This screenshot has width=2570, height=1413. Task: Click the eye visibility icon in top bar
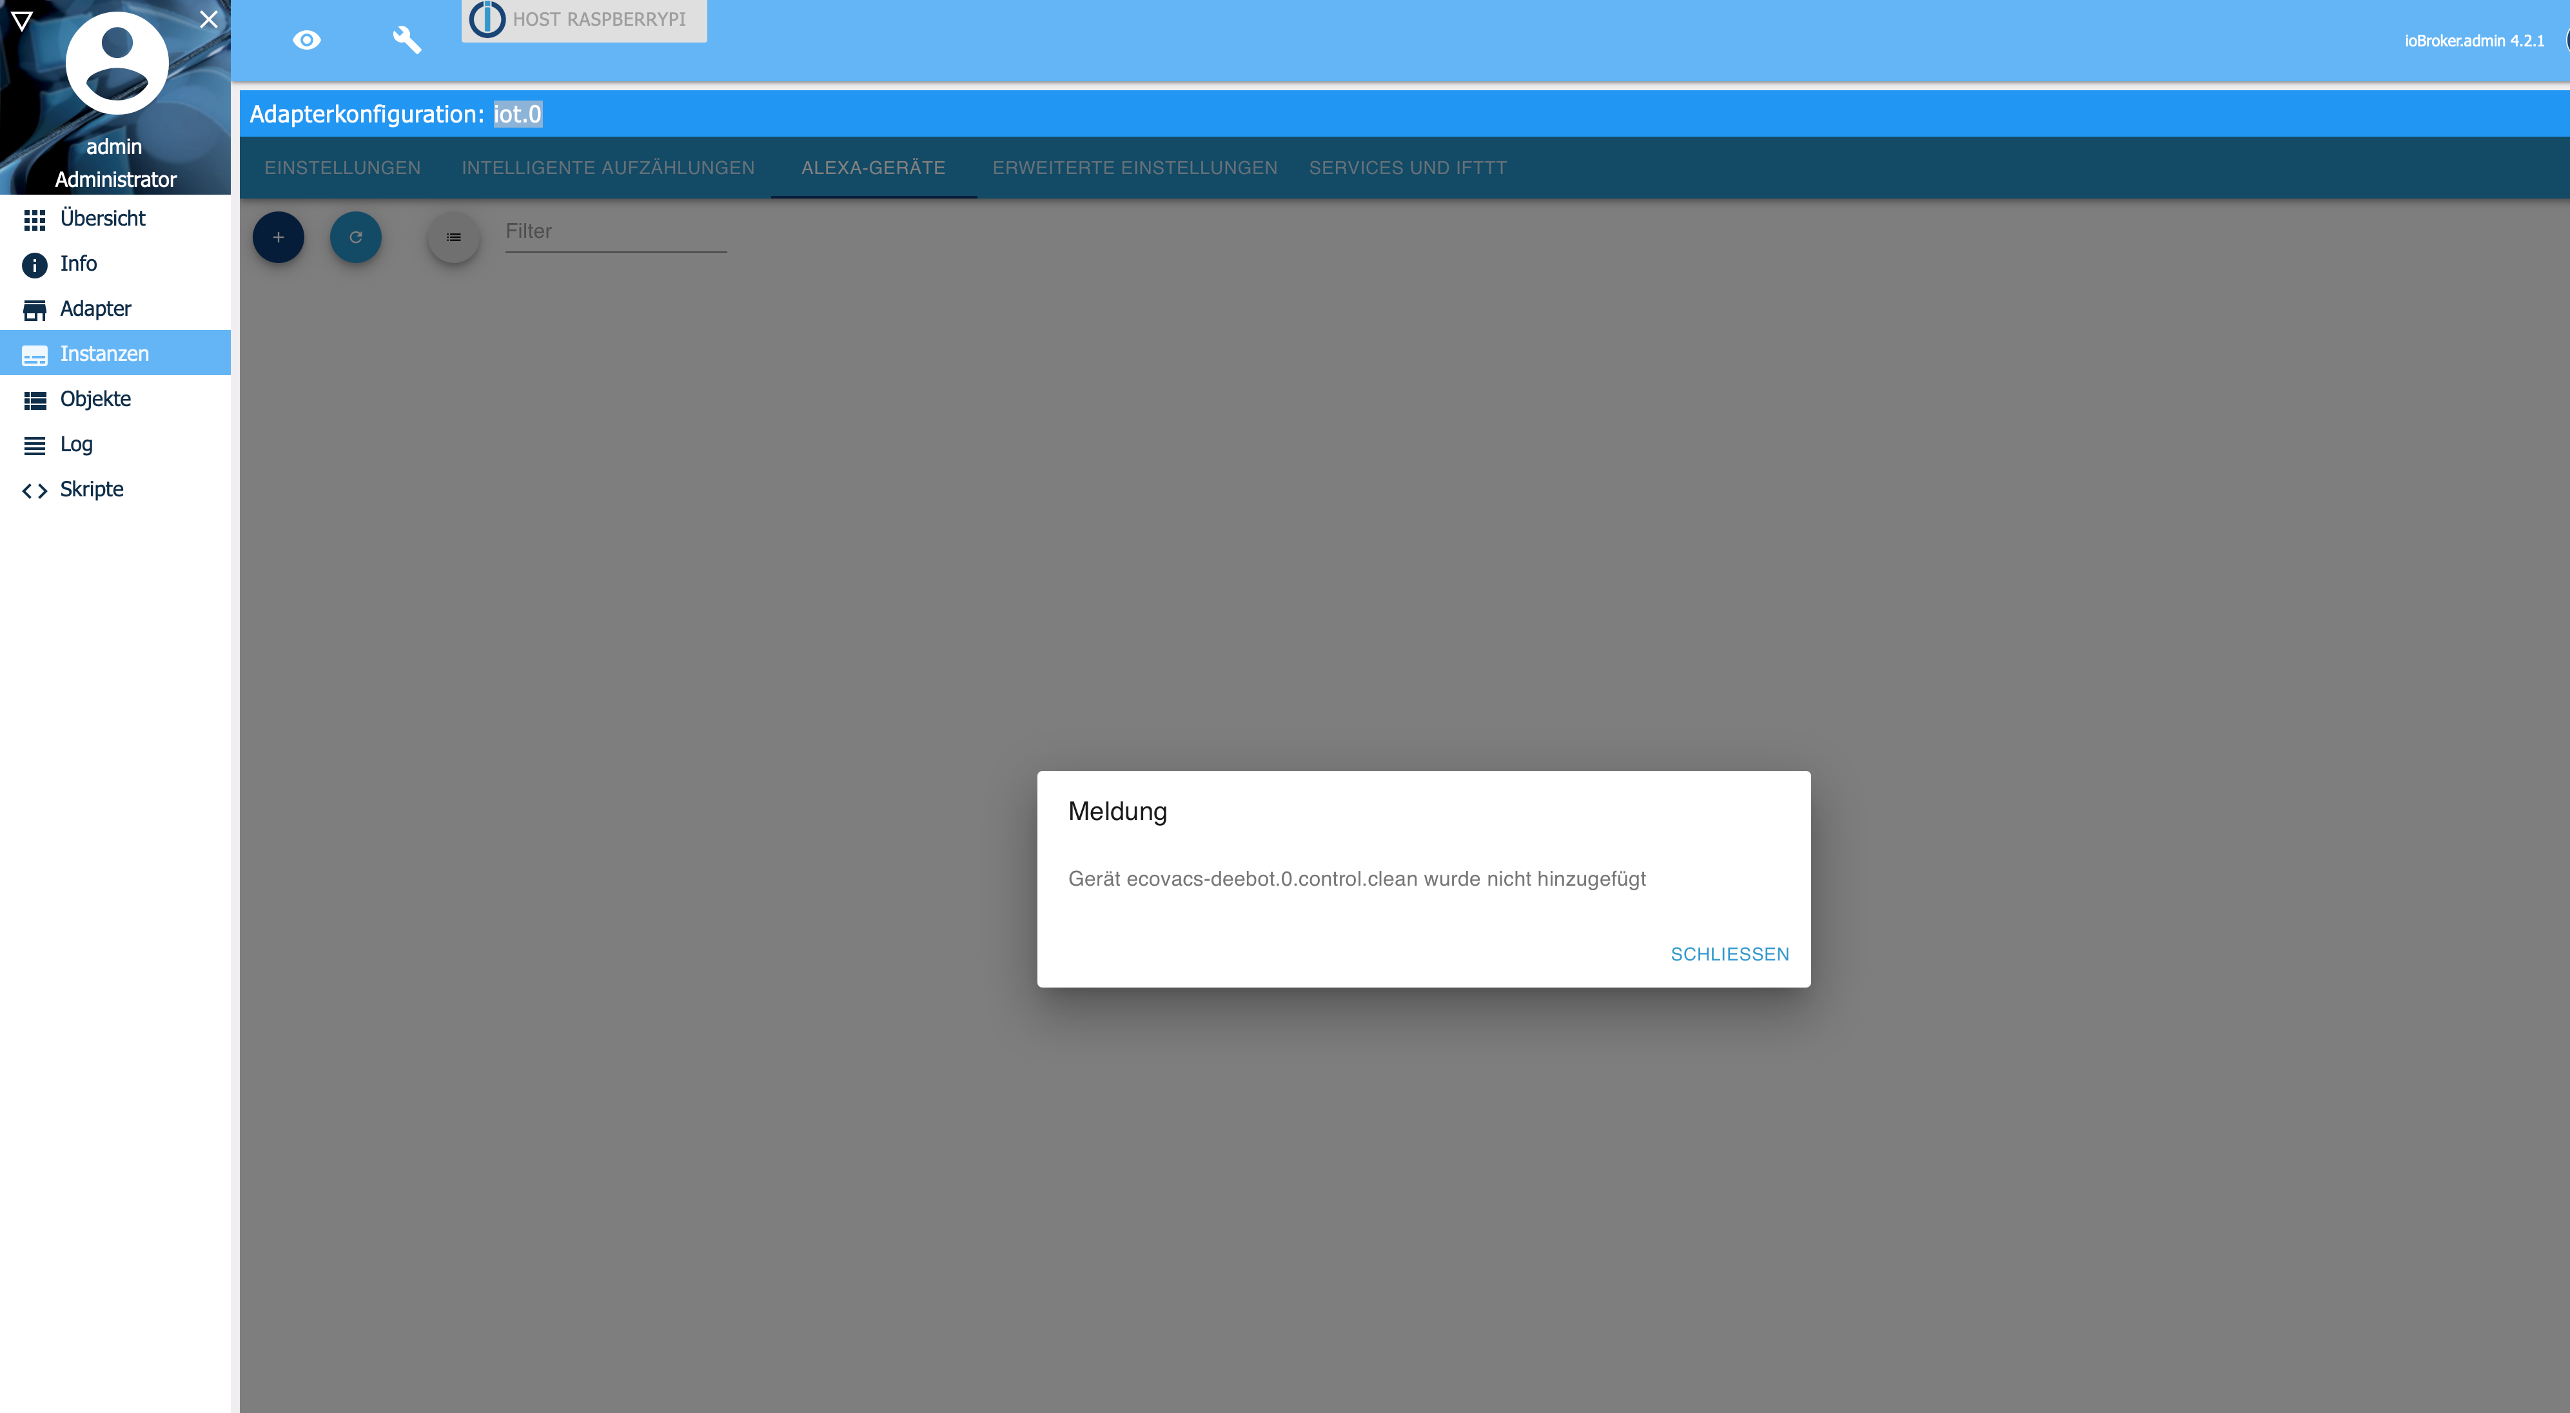[306, 40]
